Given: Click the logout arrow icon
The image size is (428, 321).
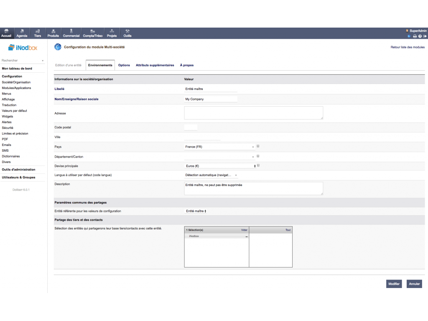Looking at the screenshot, I should coord(425,36).
